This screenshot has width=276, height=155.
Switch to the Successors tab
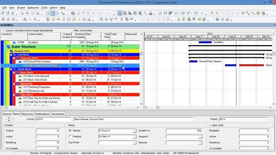[x=58, y=114]
